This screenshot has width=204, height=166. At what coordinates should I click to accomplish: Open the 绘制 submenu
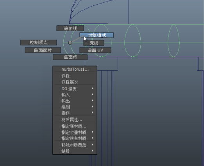pyautogui.click(x=75, y=107)
